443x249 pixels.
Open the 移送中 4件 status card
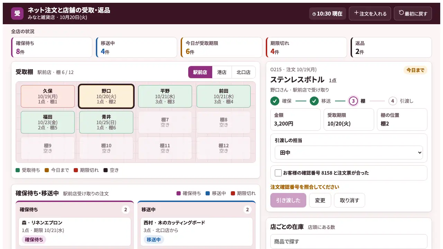click(x=136, y=47)
